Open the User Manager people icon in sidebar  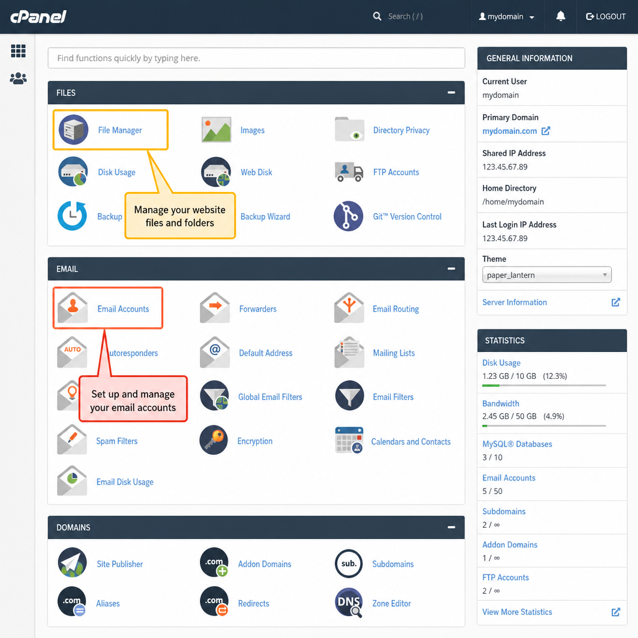point(18,78)
